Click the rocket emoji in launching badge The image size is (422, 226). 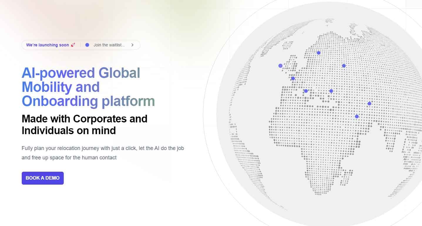(x=73, y=45)
